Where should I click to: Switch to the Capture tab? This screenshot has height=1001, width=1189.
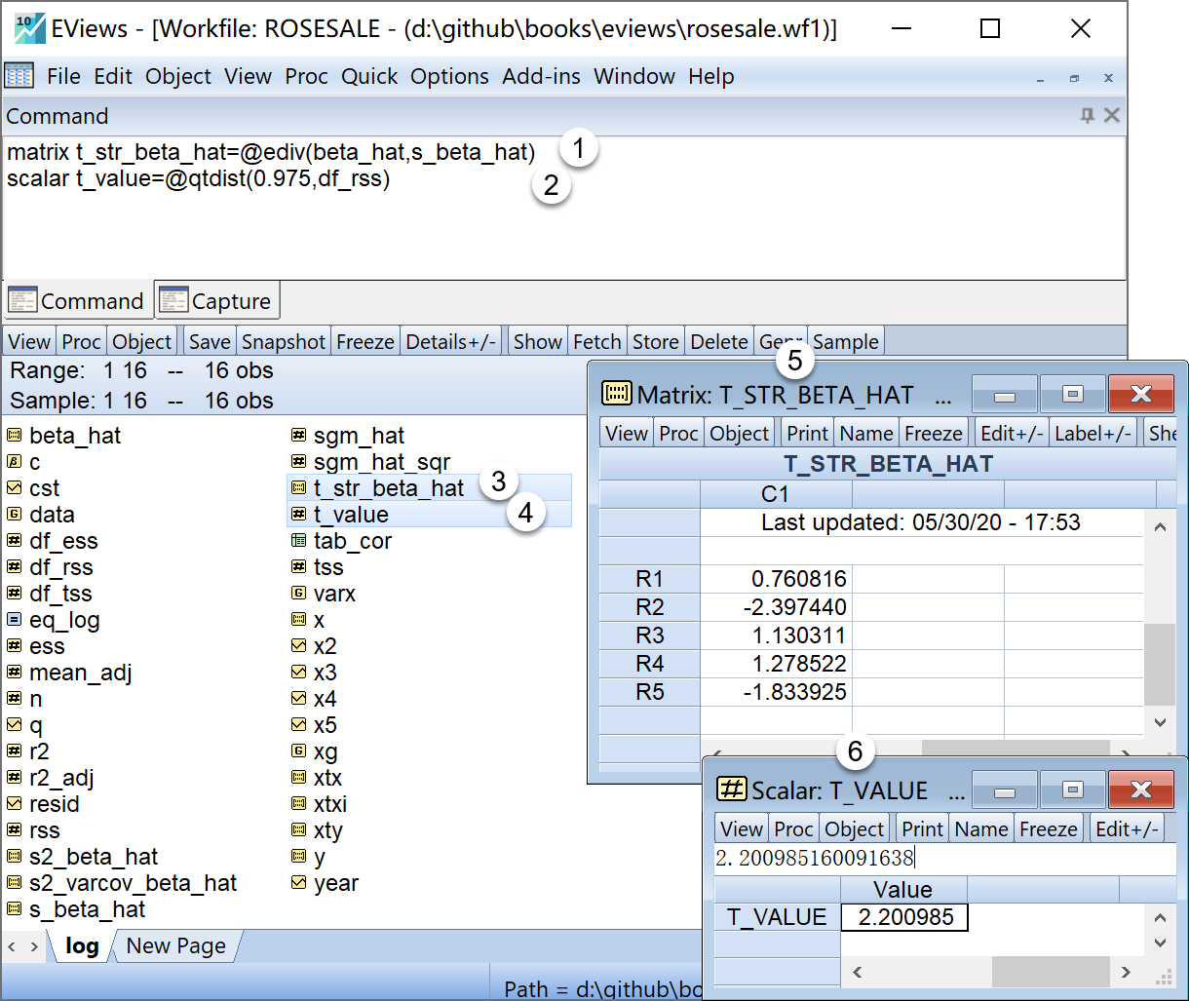[217, 301]
